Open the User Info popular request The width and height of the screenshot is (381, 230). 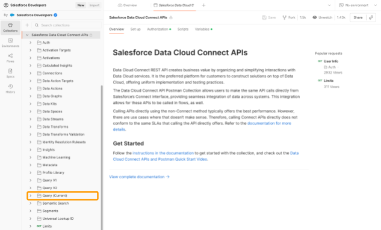(331, 61)
